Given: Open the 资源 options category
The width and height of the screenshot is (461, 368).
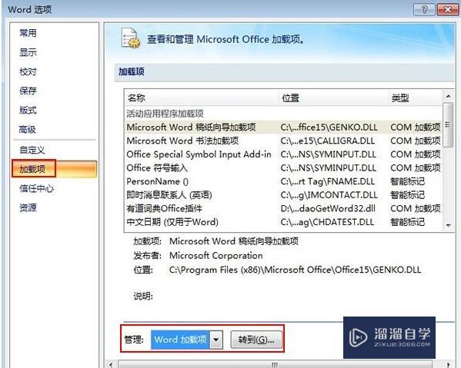Looking at the screenshot, I should pyautogui.click(x=28, y=207).
